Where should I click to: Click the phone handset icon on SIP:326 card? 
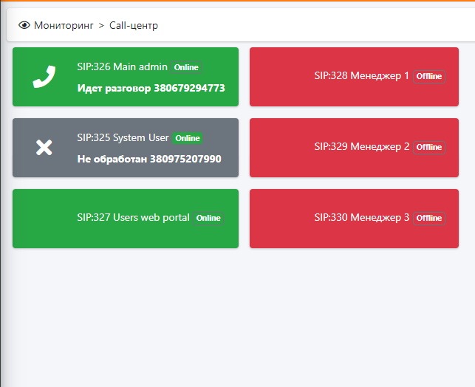(44, 77)
